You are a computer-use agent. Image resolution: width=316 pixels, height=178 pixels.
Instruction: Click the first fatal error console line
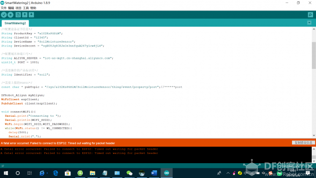(79, 149)
